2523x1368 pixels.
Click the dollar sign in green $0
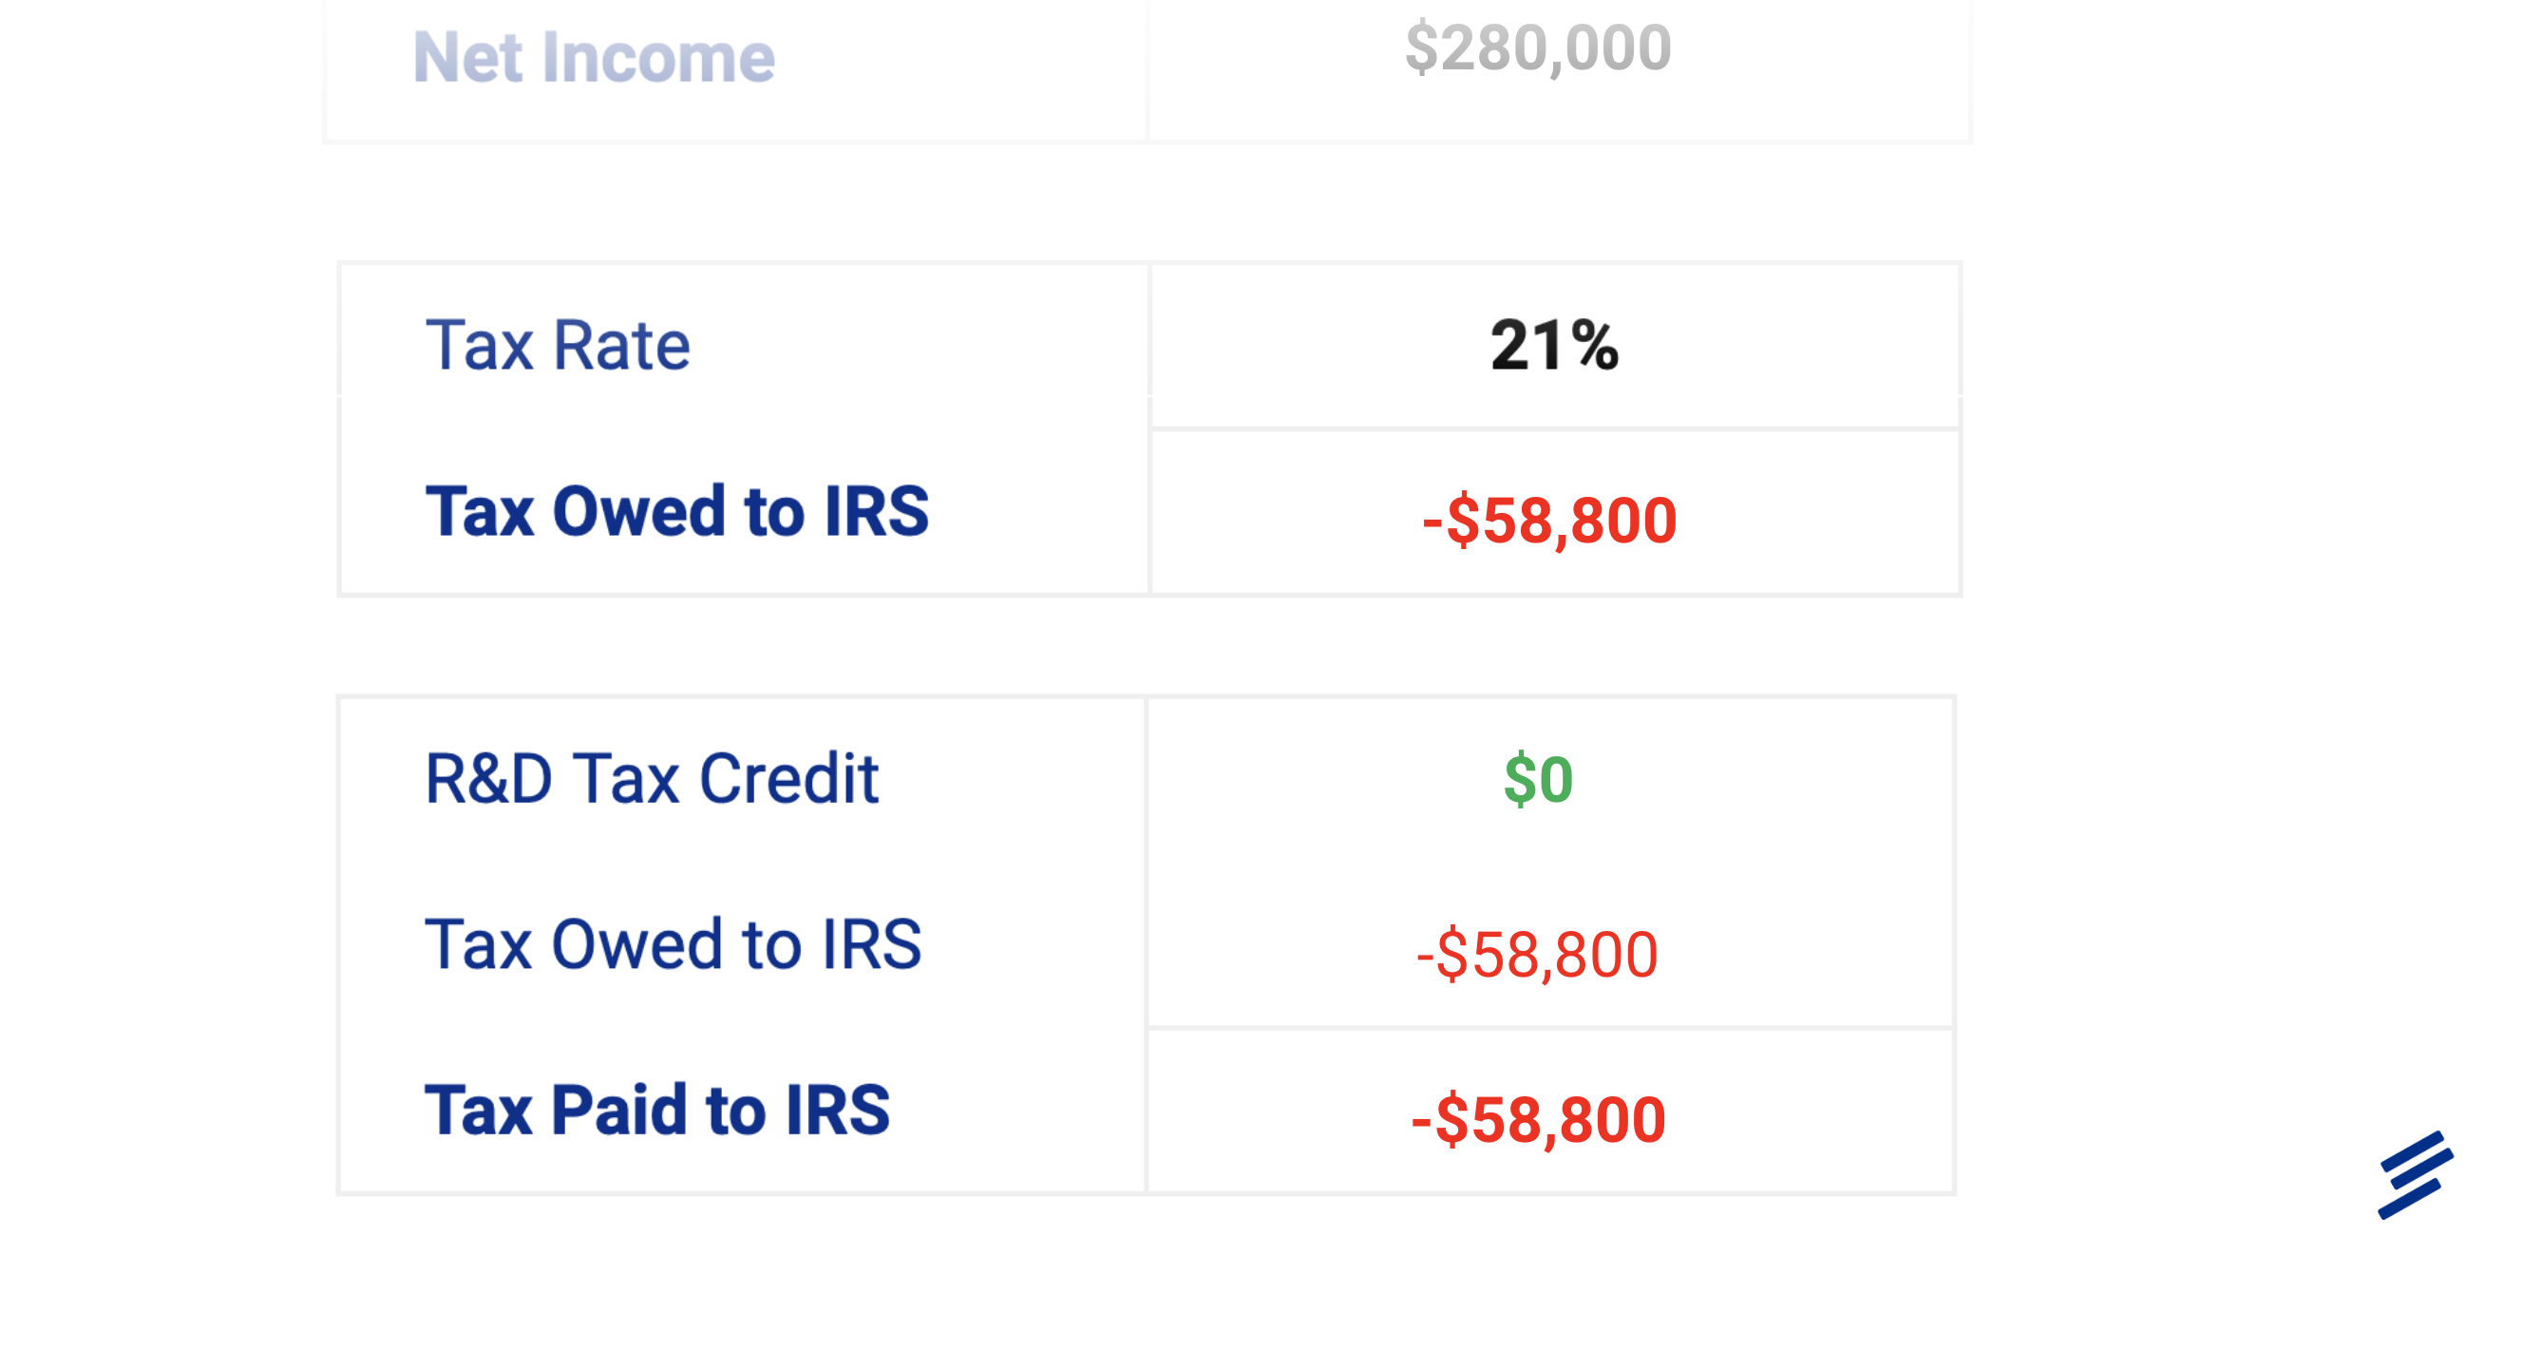(x=1518, y=780)
